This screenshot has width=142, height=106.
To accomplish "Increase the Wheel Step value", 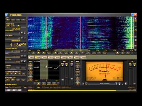I will (x=25, y=62).
